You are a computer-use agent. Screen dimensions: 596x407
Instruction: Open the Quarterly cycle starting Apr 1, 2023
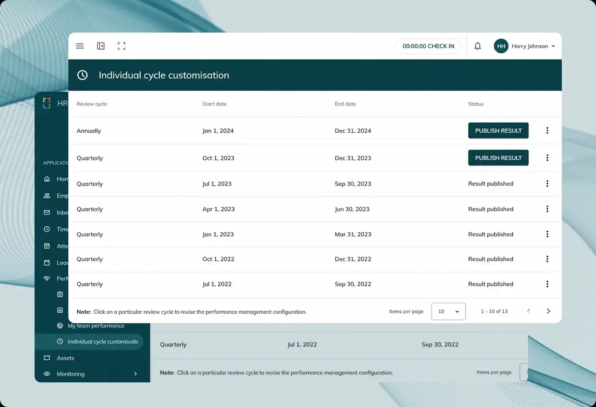click(314, 209)
